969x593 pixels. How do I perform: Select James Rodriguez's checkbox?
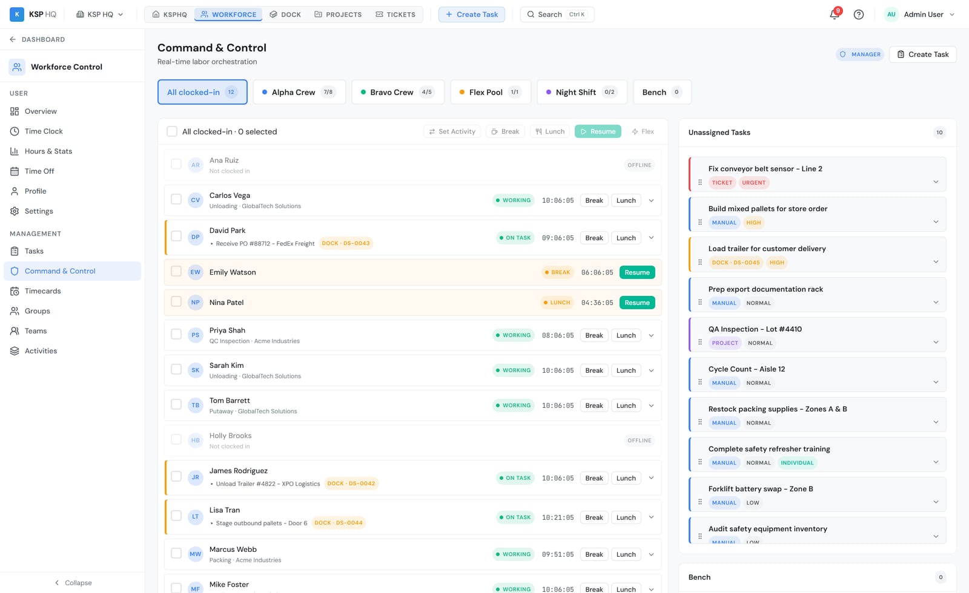[x=176, y=476]
